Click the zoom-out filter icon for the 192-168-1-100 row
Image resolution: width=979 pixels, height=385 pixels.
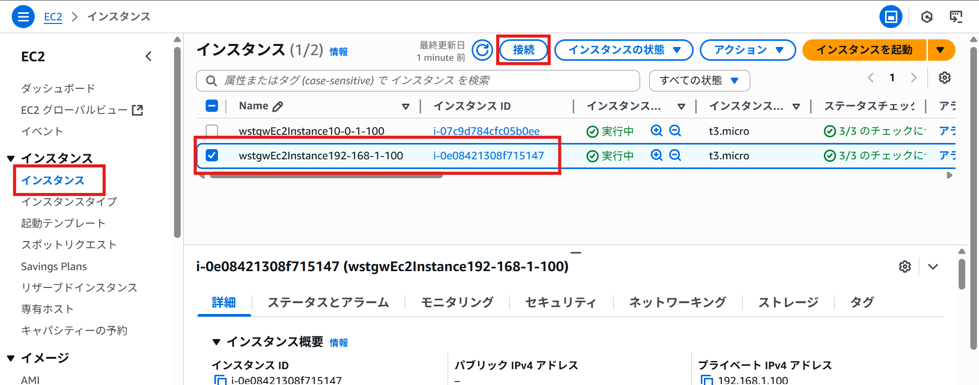click(675, 155)
